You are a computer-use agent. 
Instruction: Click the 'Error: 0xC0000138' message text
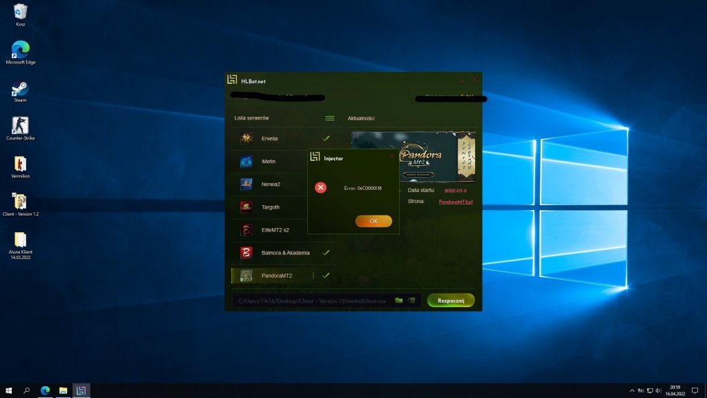pyautogui.click(x=363, y=188)
